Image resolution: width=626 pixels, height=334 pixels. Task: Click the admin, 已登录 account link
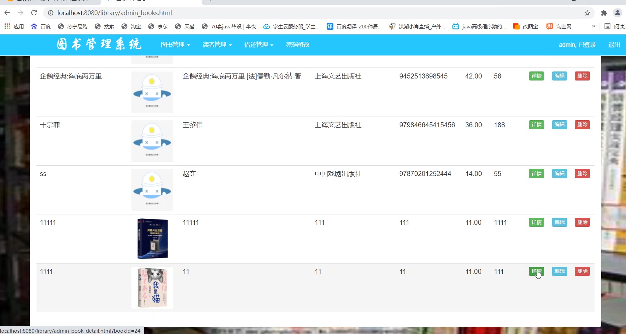(577, 45)
